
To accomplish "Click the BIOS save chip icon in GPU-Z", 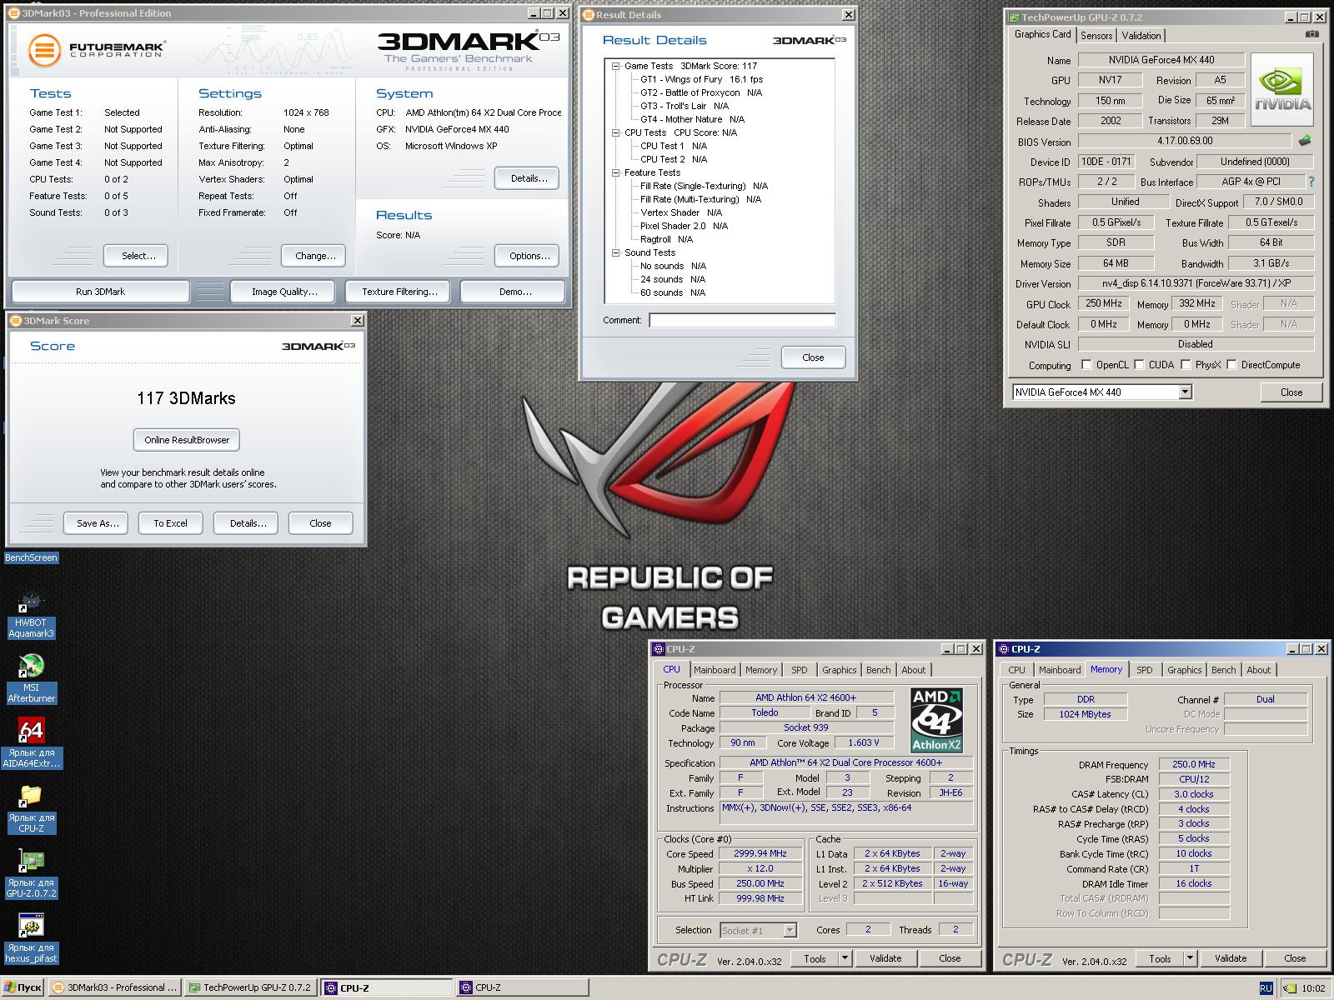I will [1305, 142].
